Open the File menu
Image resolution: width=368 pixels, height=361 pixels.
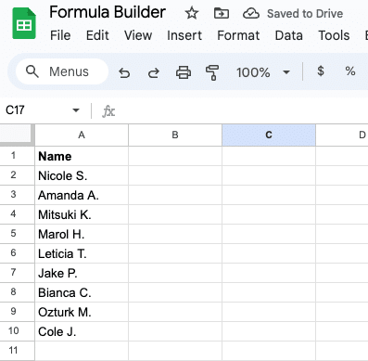[x=60, y=35]
